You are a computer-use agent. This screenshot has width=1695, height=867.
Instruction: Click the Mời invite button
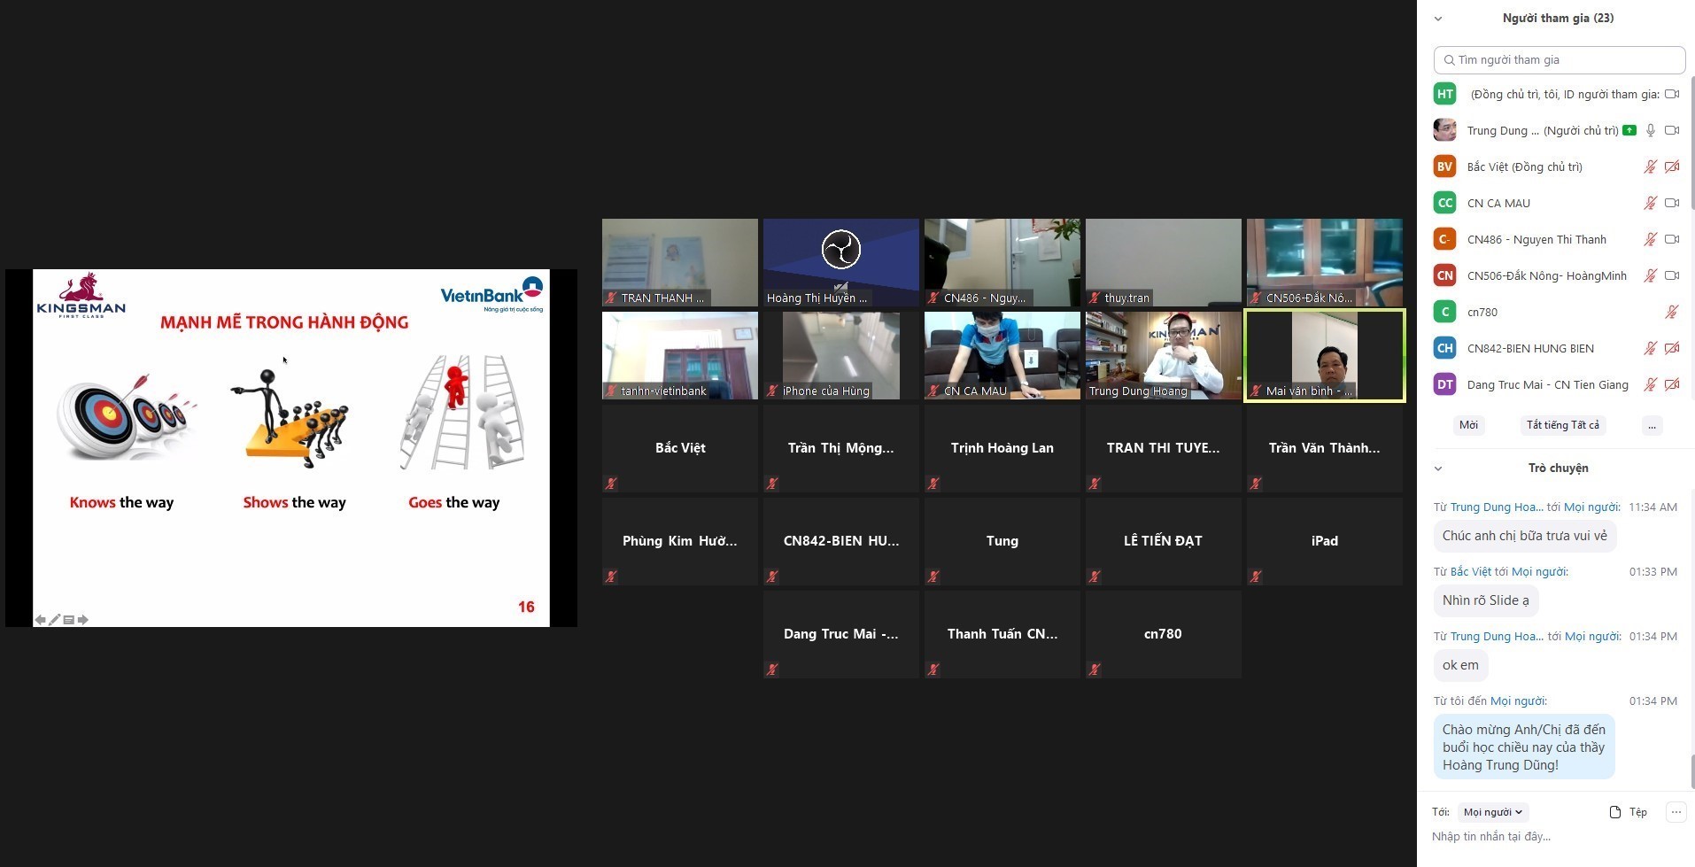(1468, 425)
